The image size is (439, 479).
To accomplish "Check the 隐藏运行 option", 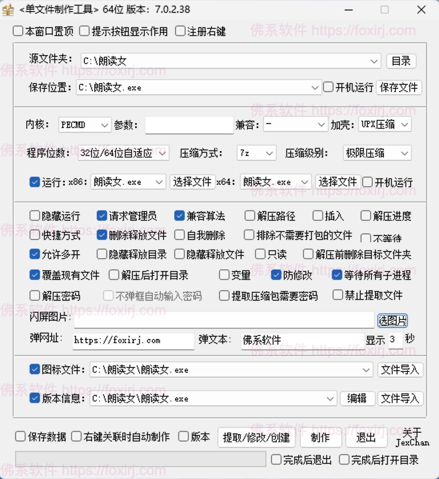I will (35, 216).
